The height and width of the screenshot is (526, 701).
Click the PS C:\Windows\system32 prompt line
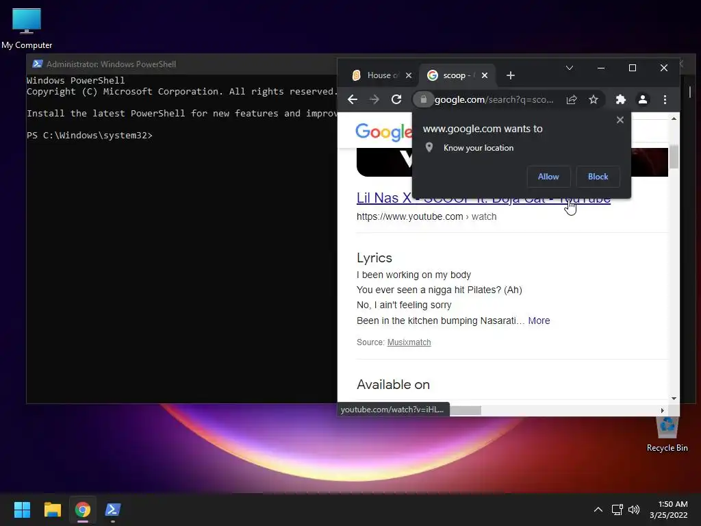(90, 135)
